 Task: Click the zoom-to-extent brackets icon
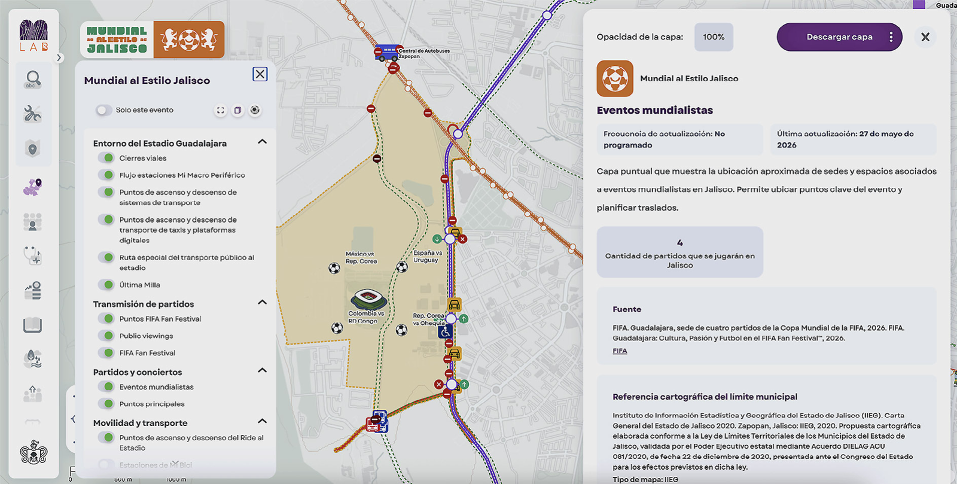point(221,110)
